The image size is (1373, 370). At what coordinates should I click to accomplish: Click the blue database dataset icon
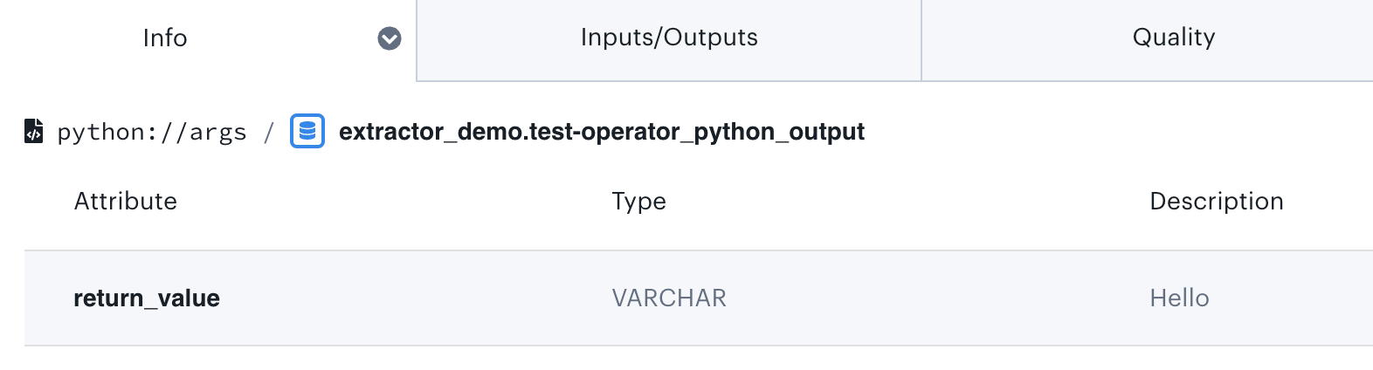[307, 131]
